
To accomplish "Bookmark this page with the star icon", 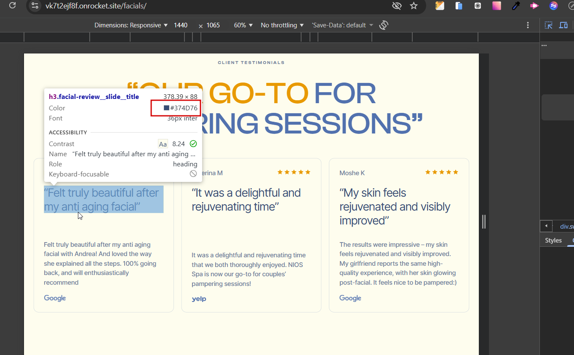I will pyautogui.click(x=414, y=5).
